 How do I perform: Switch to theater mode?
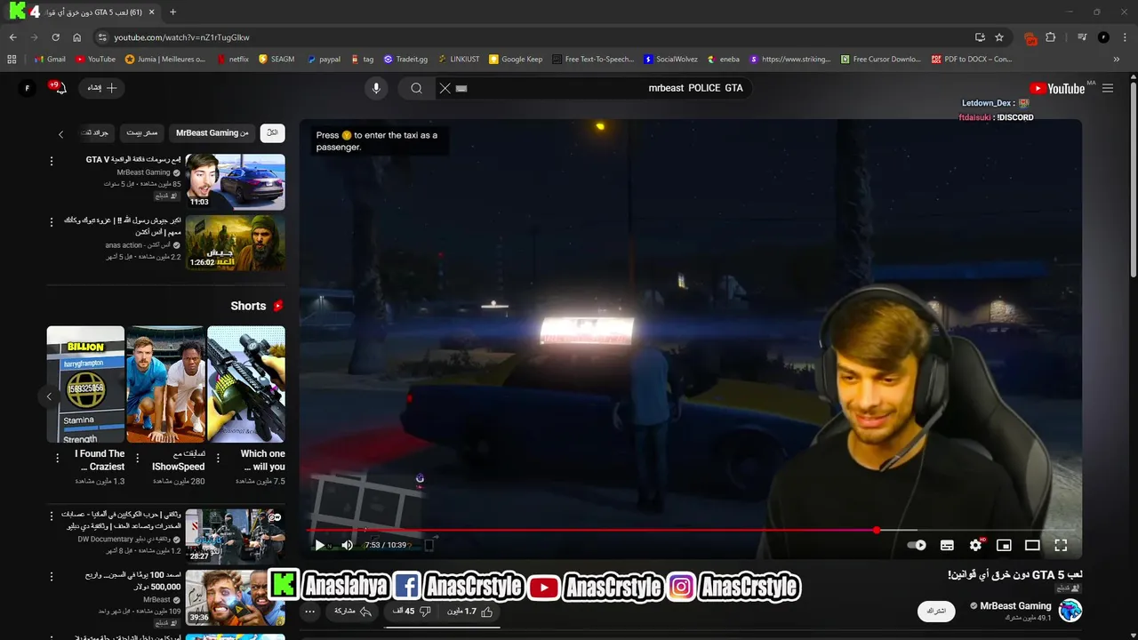point(1032,545)
